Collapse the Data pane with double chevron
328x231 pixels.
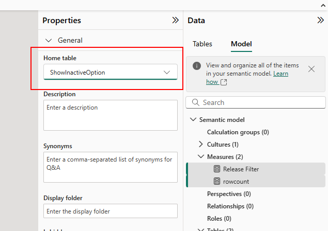coord(320,20)
